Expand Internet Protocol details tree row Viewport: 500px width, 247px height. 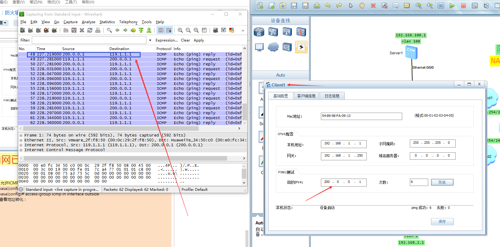21,145
